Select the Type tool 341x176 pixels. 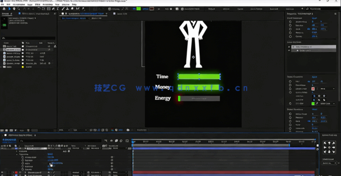point(58,9)
